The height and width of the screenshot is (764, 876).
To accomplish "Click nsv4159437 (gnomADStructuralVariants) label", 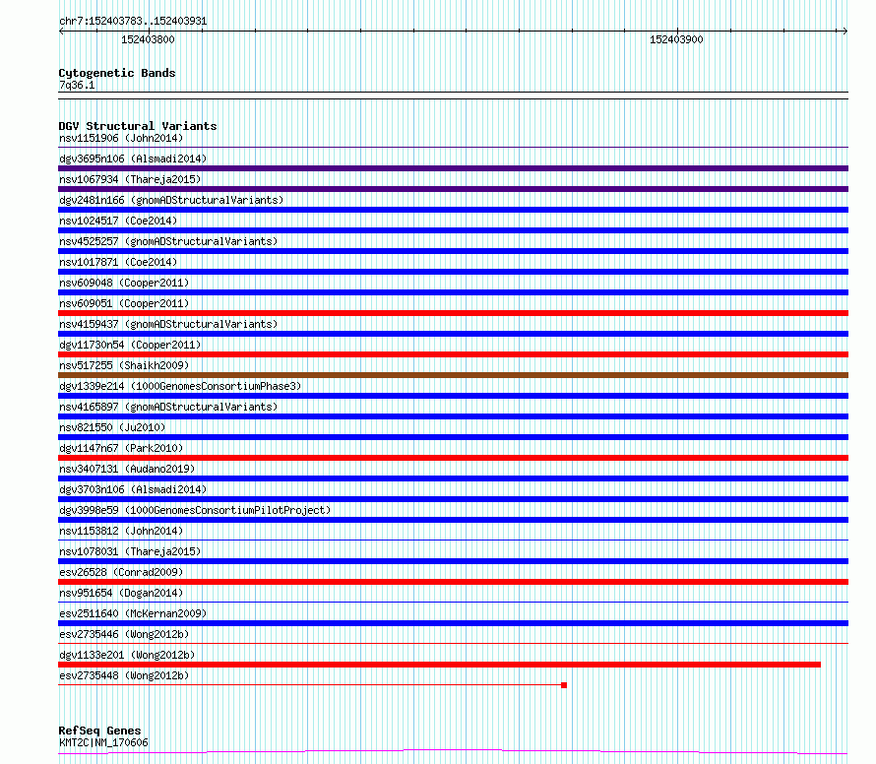I will 168,324.
